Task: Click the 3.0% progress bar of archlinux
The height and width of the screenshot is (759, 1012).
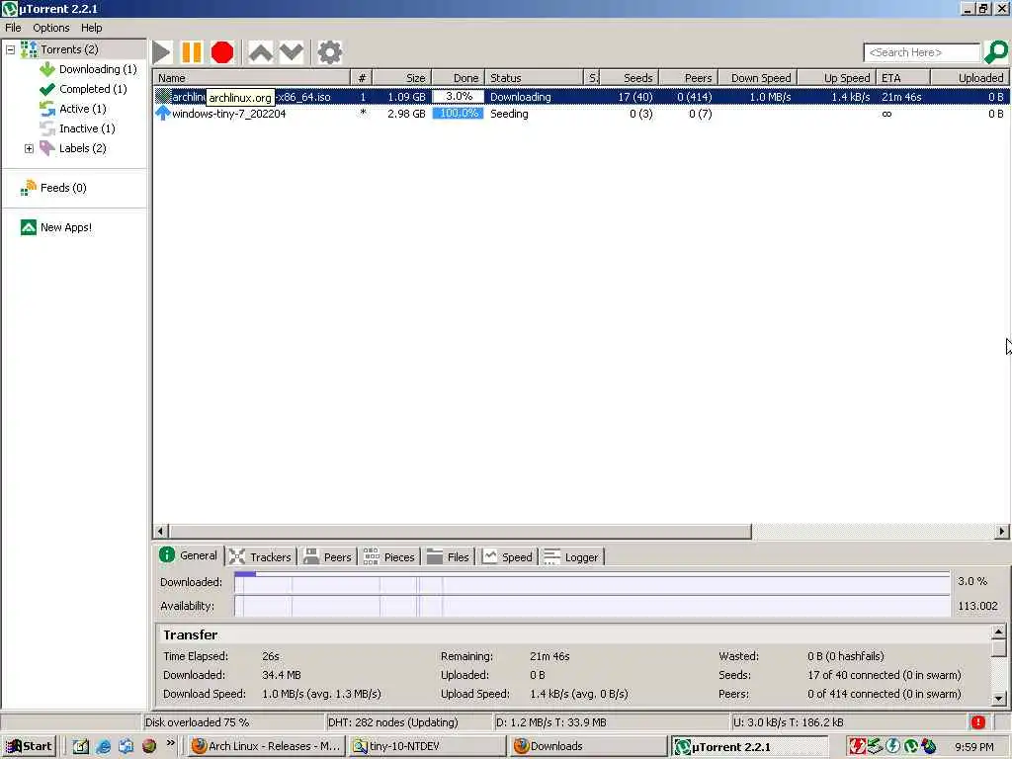Action: coord(459,97)
